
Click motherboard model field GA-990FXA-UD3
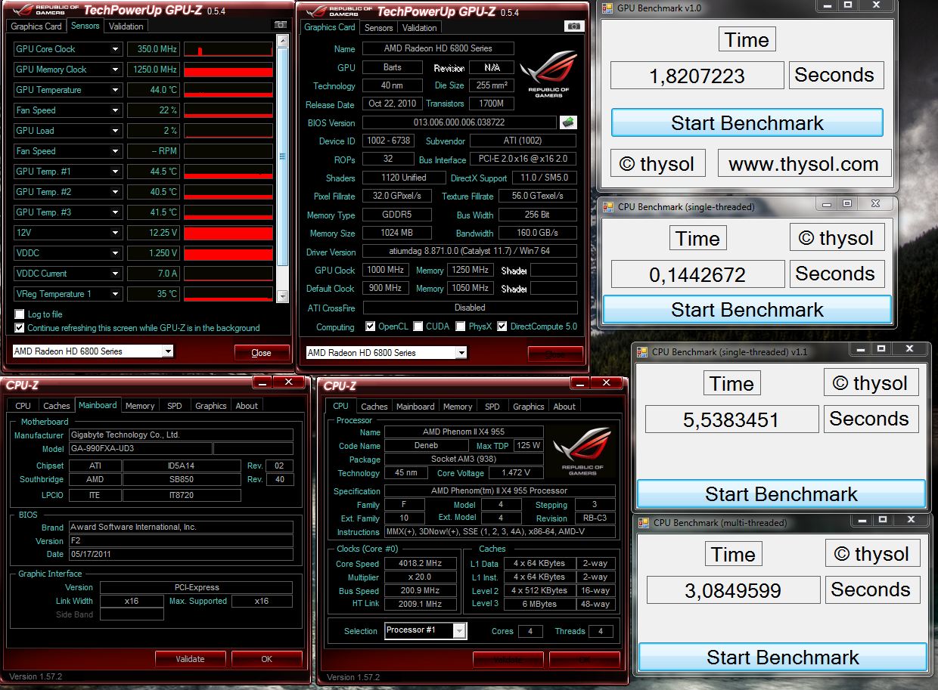(x=140, y=449)
